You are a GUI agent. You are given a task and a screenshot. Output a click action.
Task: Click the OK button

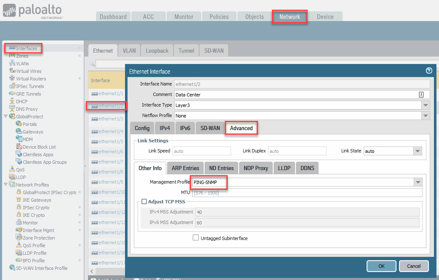[x=381, y=266]
